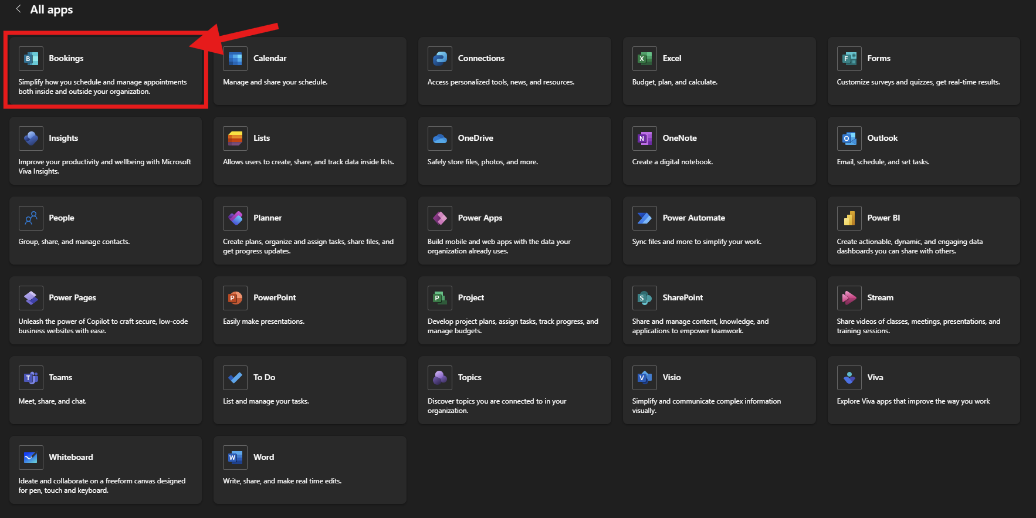Click the Forms app icon
This screenshot has height=518, width=1036.
(x=849, y=59)
